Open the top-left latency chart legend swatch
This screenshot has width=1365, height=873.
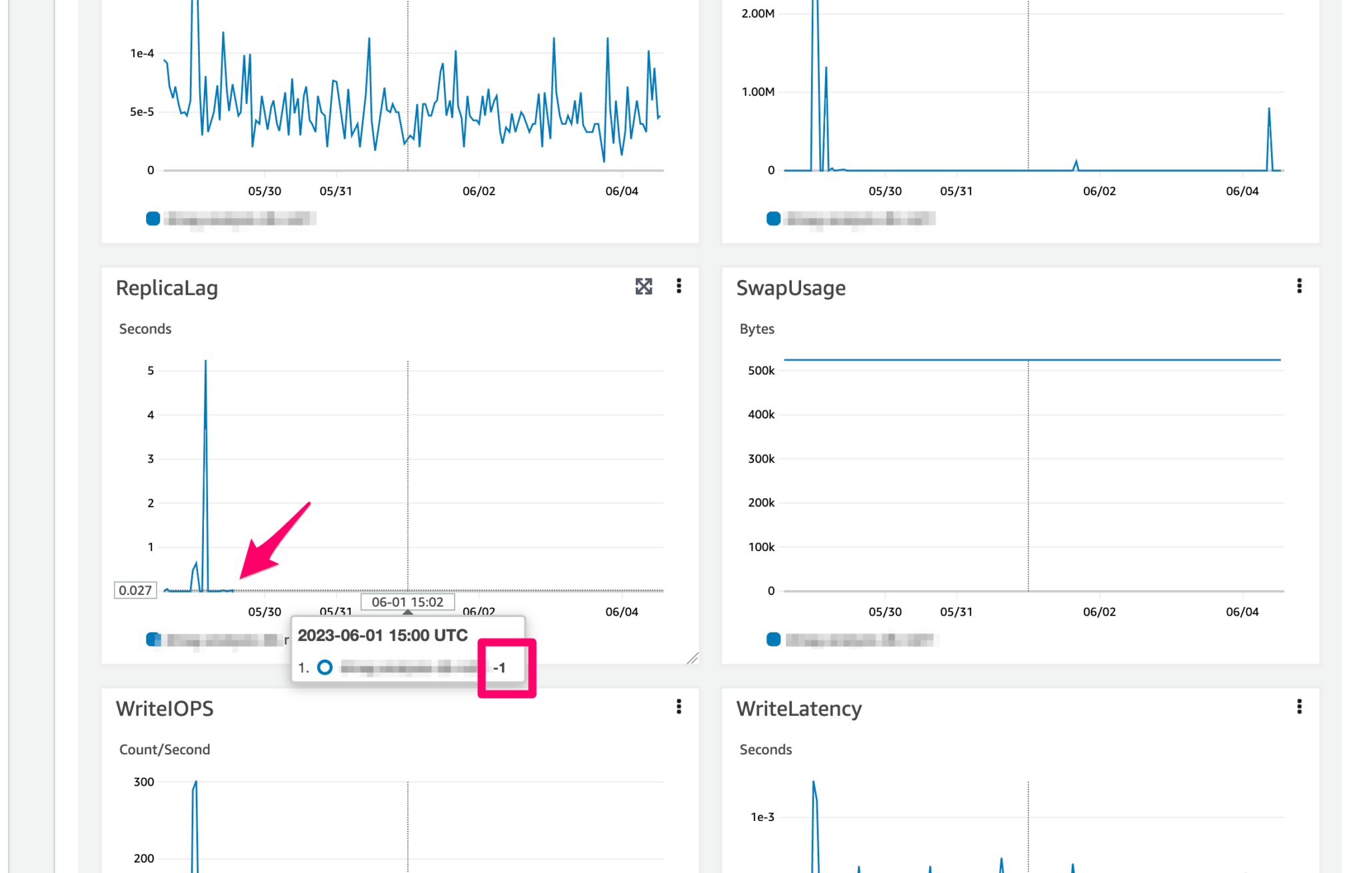coord(153,219)
